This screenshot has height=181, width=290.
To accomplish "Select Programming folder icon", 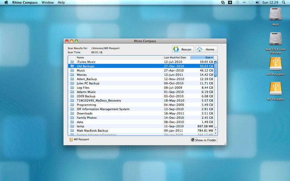I will pos(72,105).
